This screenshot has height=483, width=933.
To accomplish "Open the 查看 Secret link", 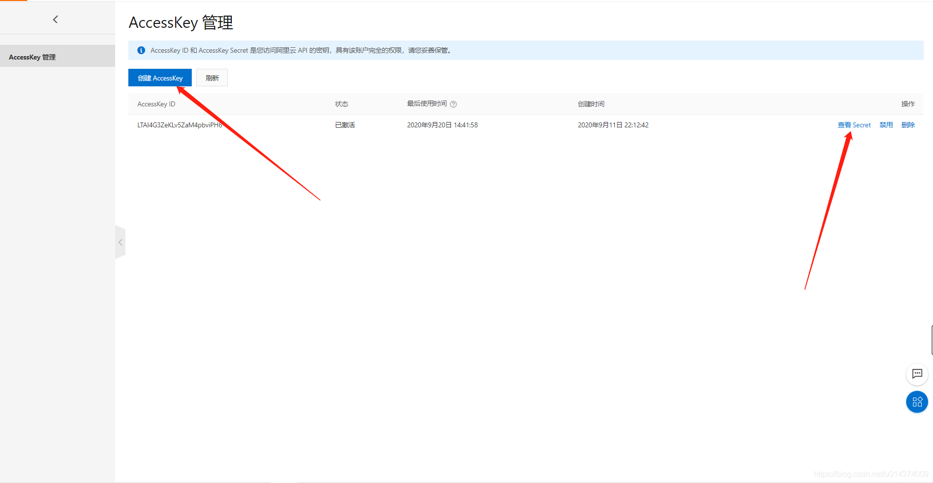I will 854,125.
